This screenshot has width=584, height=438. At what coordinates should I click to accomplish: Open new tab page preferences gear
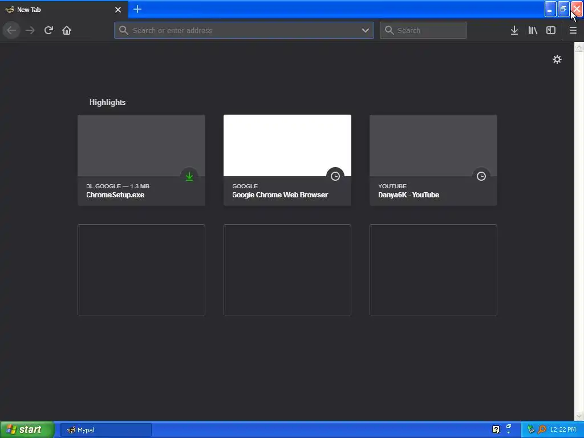[x=557, y=59]
